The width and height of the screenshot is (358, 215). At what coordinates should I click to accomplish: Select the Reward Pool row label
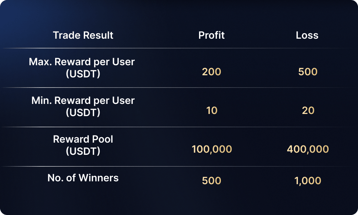83,139
